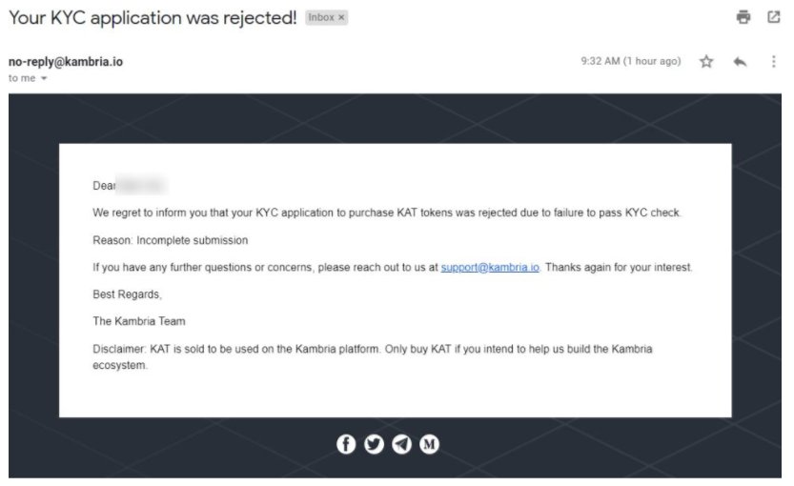This screenshot has width=794, height=486.
Task: Star this message from no-reply@kambria.io
Action: pos(706,62)
